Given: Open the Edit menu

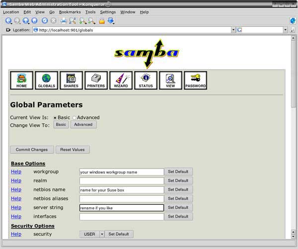Looking at the screenshot, I should [x=27, y=12].
